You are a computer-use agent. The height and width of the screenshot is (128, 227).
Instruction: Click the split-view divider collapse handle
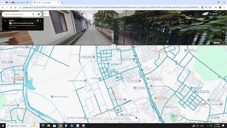pos(113,45)
